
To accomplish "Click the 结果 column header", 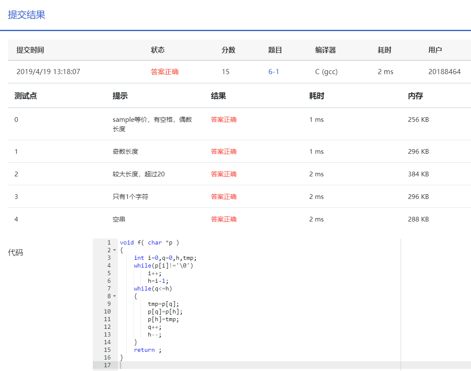I will [x=218, y=96].
